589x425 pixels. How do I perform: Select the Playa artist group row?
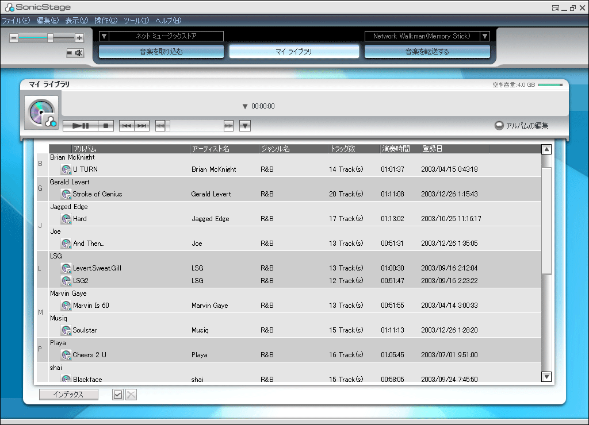point(295,343)
